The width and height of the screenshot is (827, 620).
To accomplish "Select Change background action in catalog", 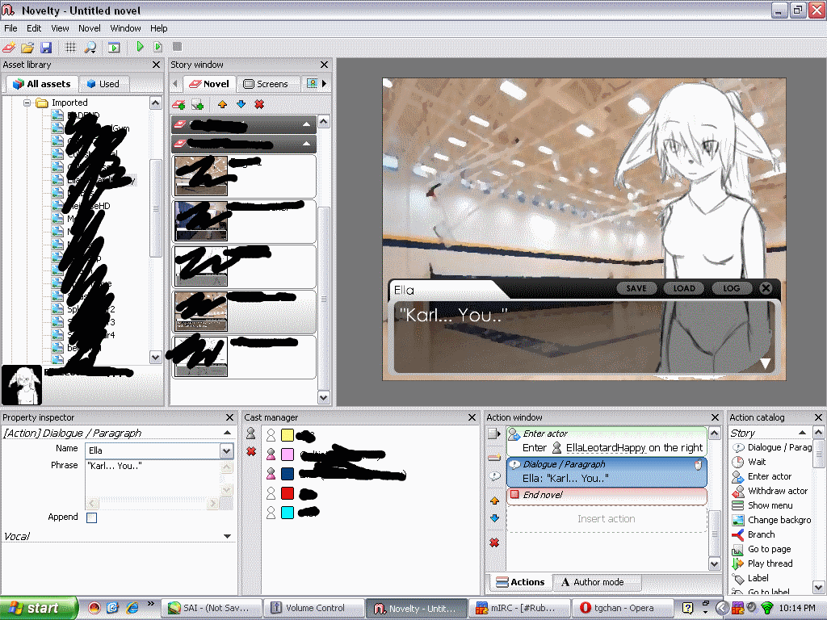I will pyautogui.click(x=779, y=520).
